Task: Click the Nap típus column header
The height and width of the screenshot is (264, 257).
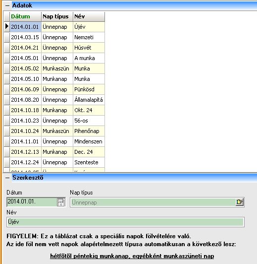Action: tap(57, 16)
